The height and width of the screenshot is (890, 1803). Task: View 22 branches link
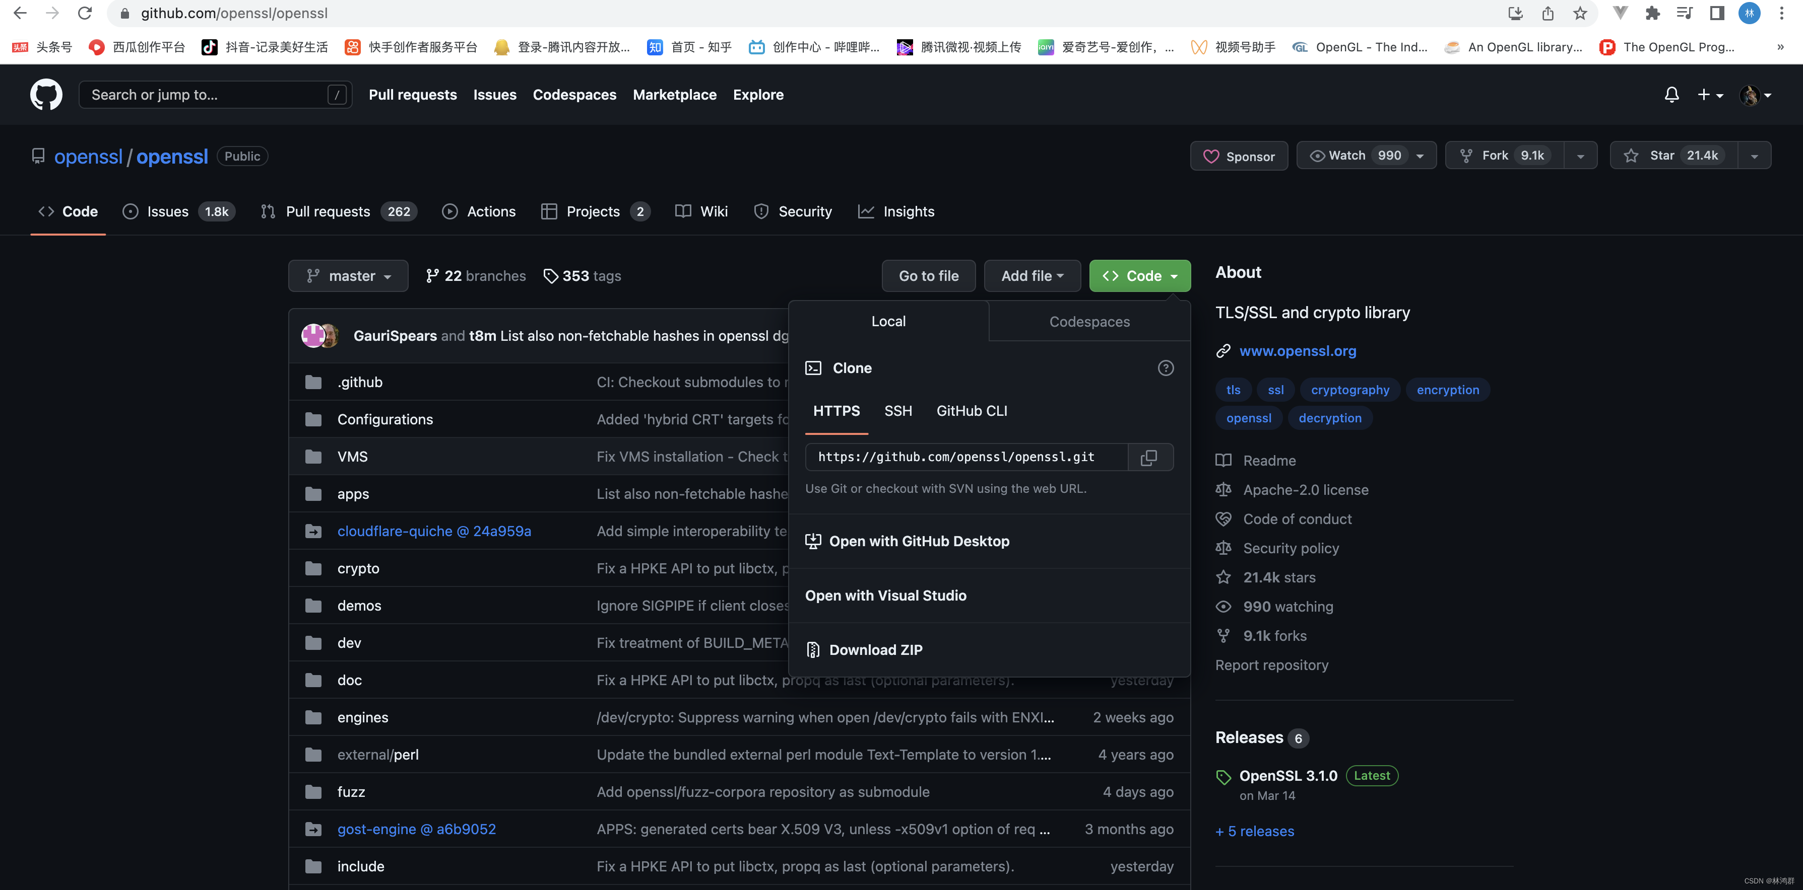point(476,276)
